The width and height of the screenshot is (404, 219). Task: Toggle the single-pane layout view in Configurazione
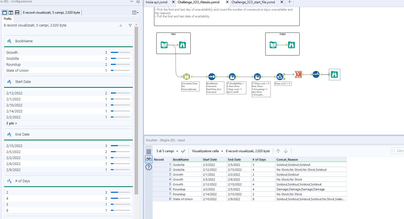click(x=4, y=13)
